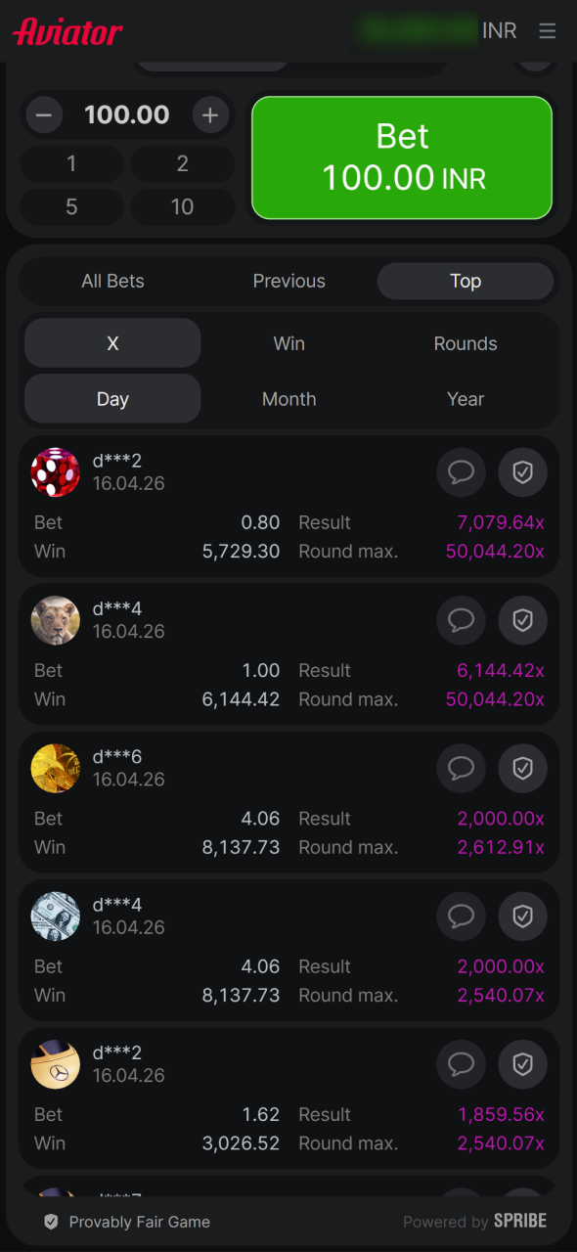577x1252 pixels.
Task: Click the Aviator logo
Action: 67,30
